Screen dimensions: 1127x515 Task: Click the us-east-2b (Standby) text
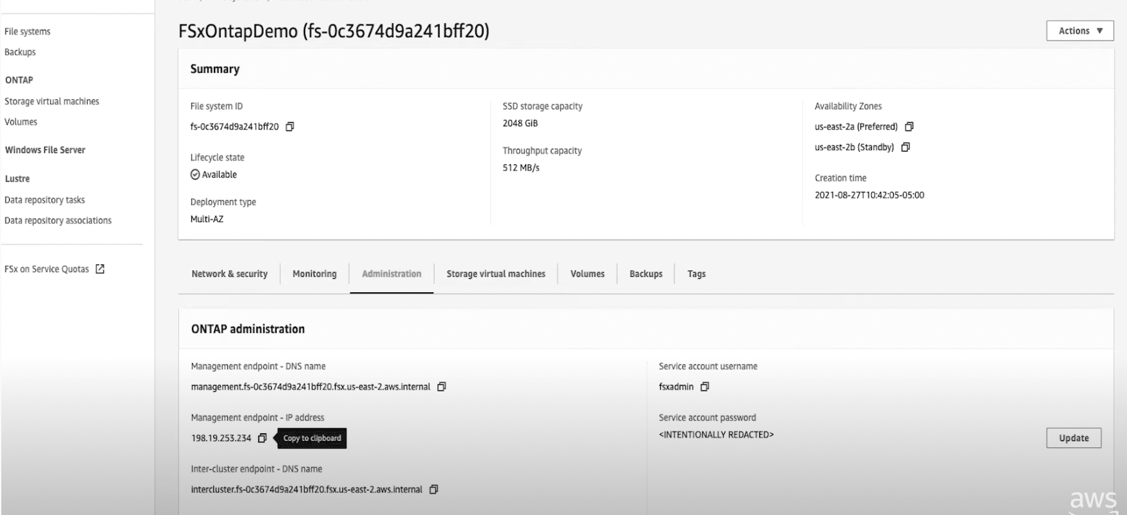point(854,147)
